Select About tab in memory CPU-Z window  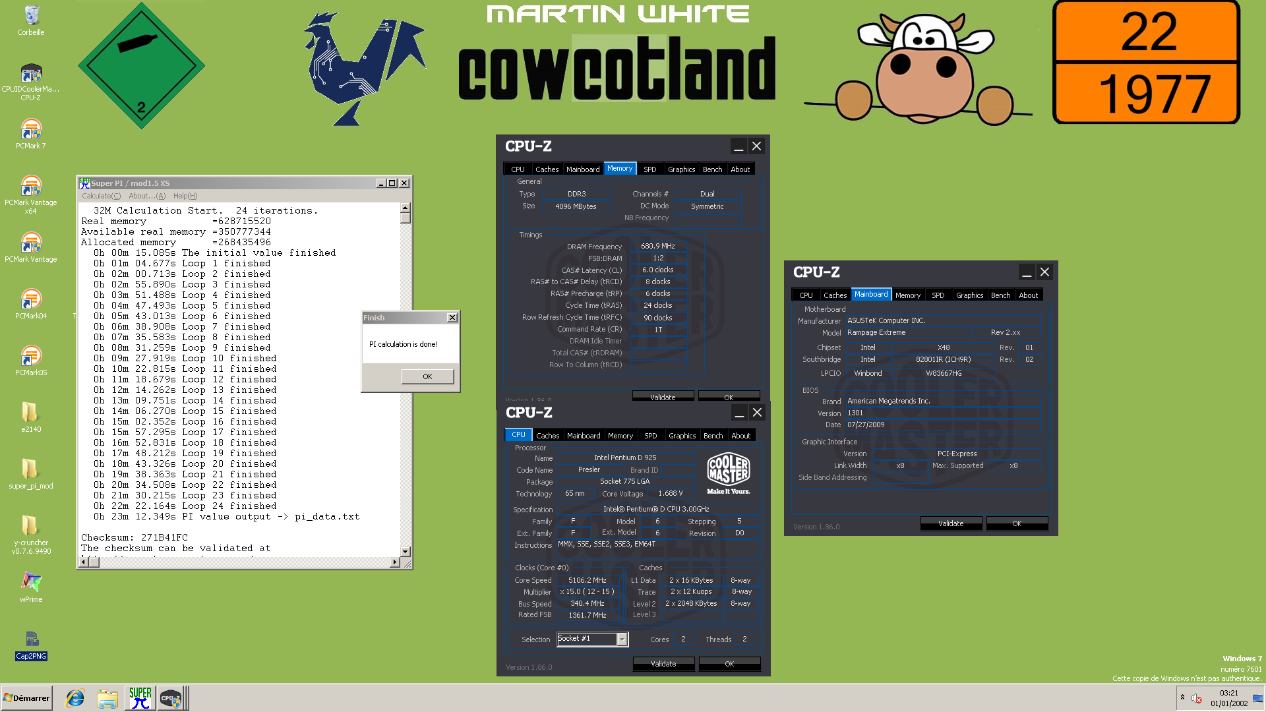[x=740, y=169]
